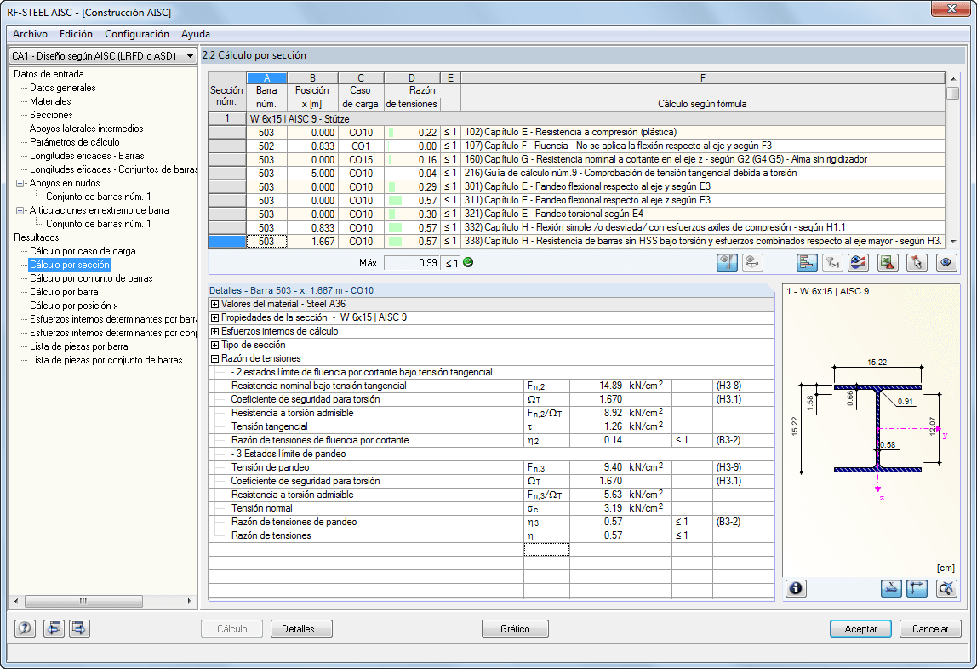Viewport: 977px width, 669px height.
Task: Select Cálculo por barra
Action: 64,293
